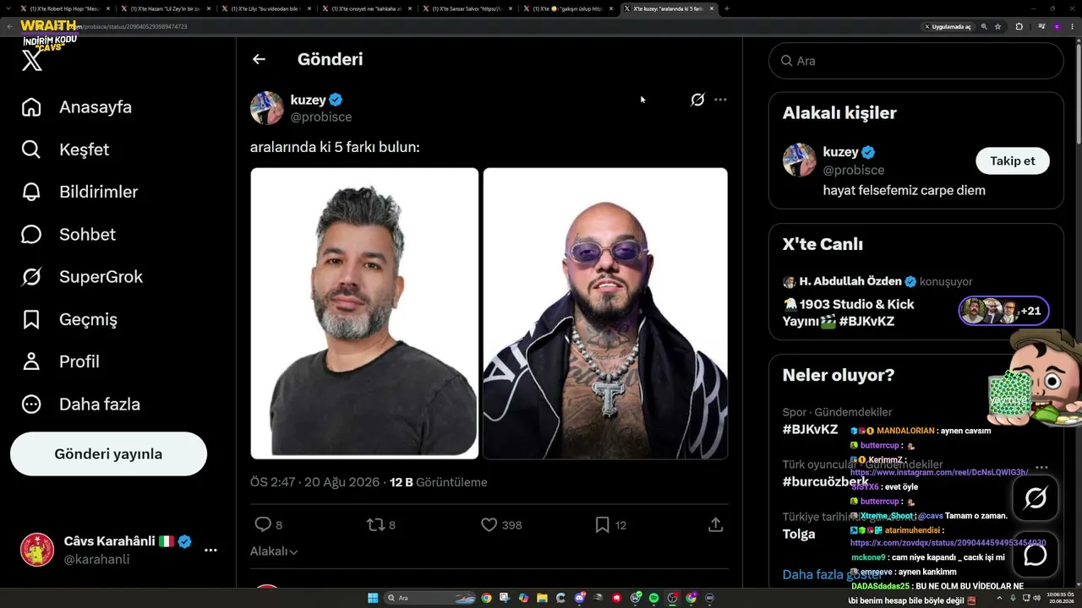
Task: Open Sohbet chat page
Action: pyautogui.click(x=68, y=234)
